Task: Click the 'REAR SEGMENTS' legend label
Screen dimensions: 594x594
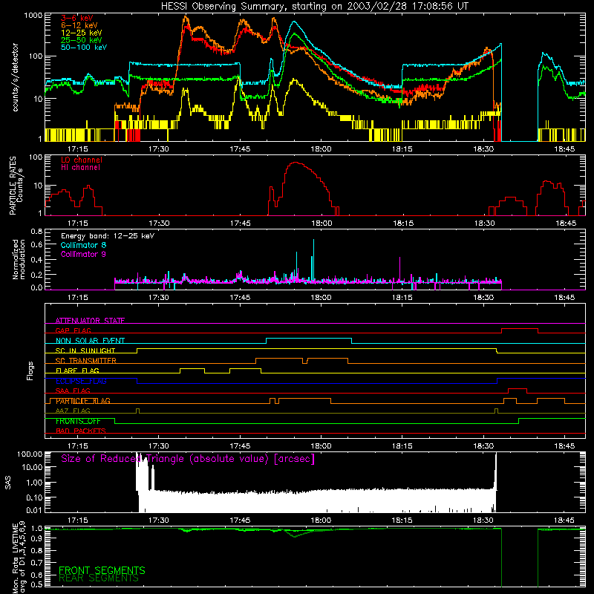Action: (99, 578)
